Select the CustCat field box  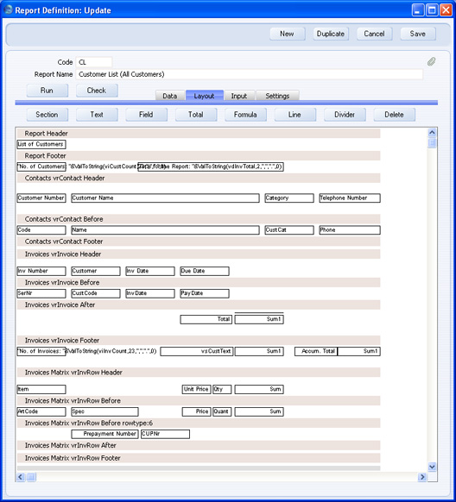(289, 230)
